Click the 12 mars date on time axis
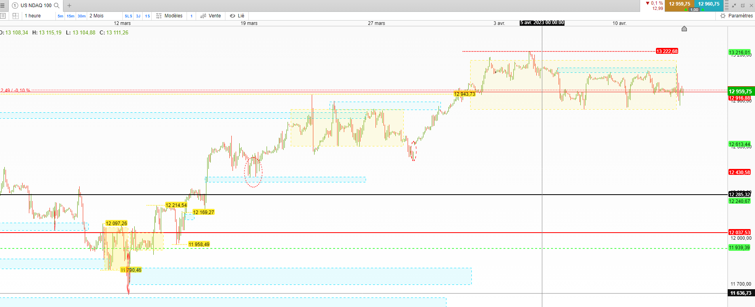The height and width of the screenshot is (307, 755). pyautogui.click(x=122, y=23)
